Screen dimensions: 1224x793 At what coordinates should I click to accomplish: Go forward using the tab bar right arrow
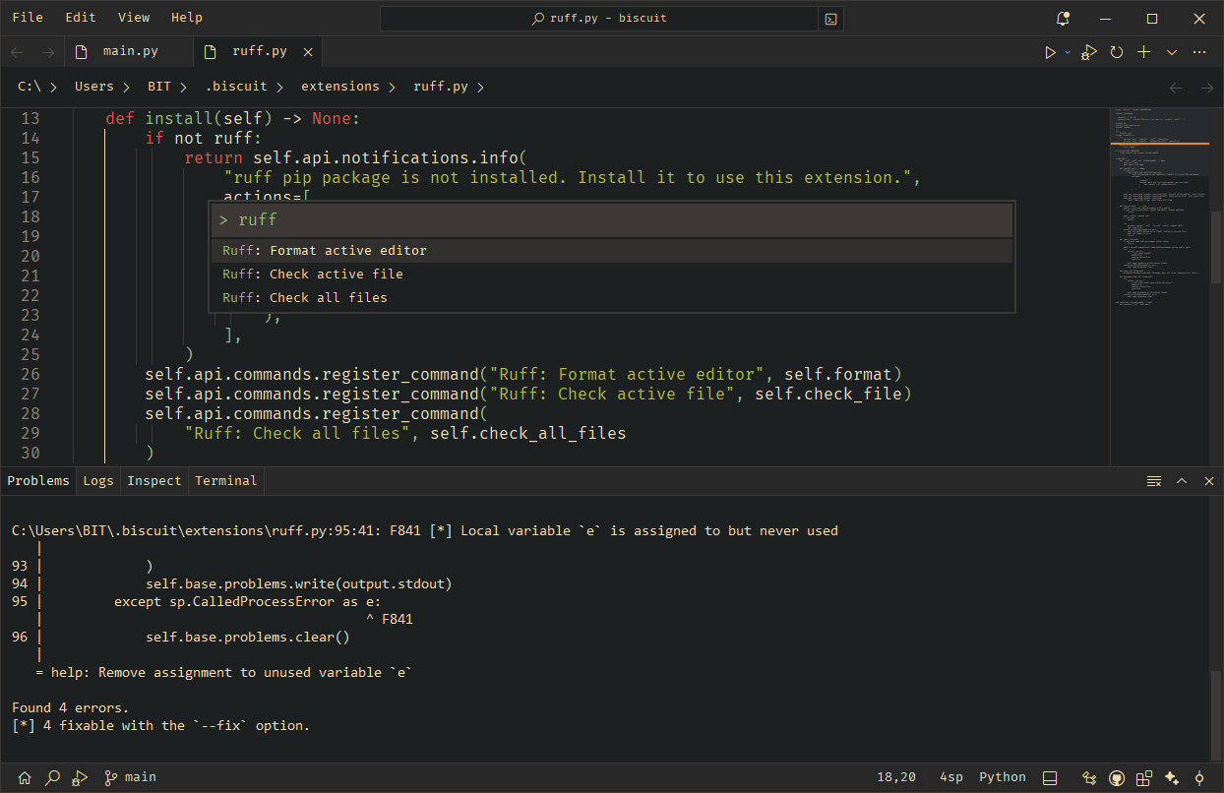pos(47,52)
